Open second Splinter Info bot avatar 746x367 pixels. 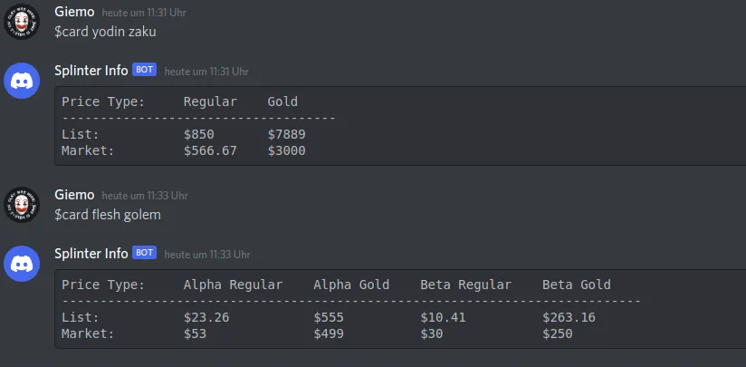(22, 264)
